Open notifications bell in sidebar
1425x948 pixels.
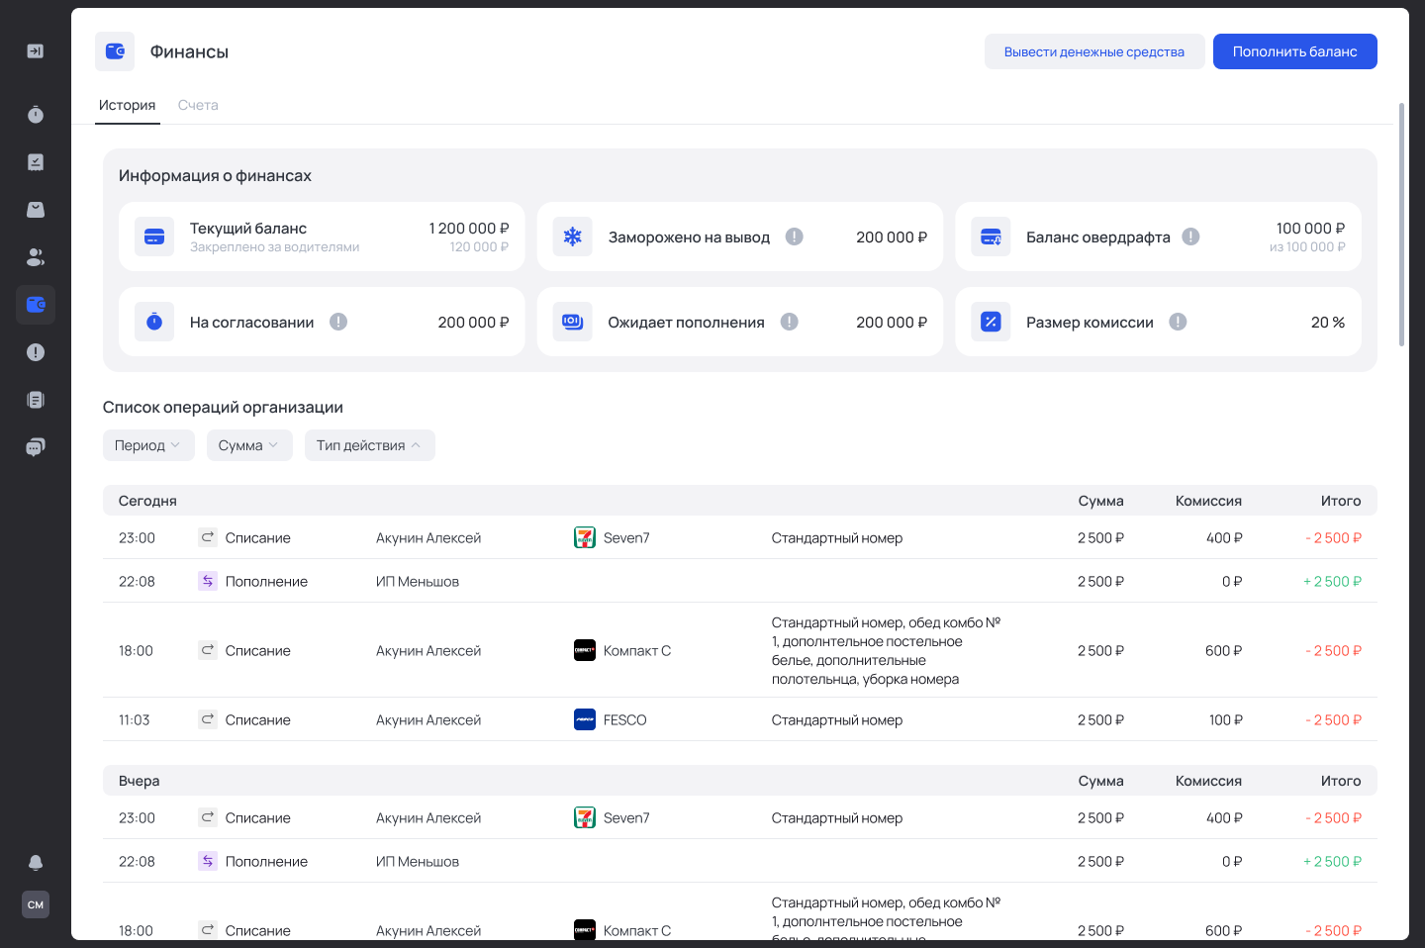36,863
